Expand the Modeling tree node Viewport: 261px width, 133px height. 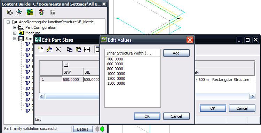[x=15, y=33]
